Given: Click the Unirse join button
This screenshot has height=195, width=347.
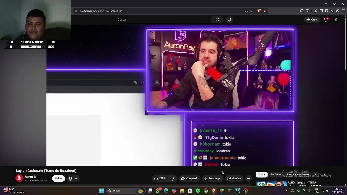Looking at the screenshot, I should (x=59, y=178).
